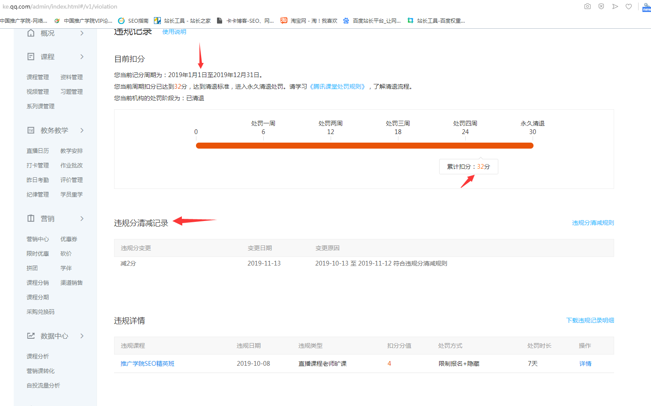Select the 概况 home icon in sidebar
Image resolution: width=651 pixels, height=406 pixels.
tap(31, 33)
